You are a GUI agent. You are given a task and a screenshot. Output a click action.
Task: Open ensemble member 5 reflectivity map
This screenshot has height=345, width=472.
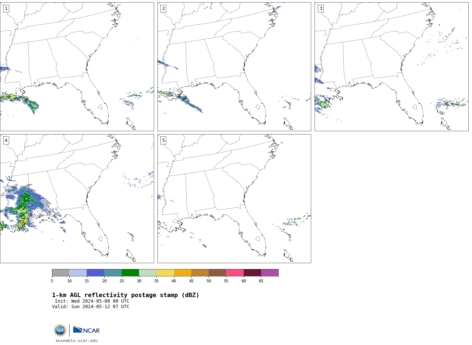234,199
